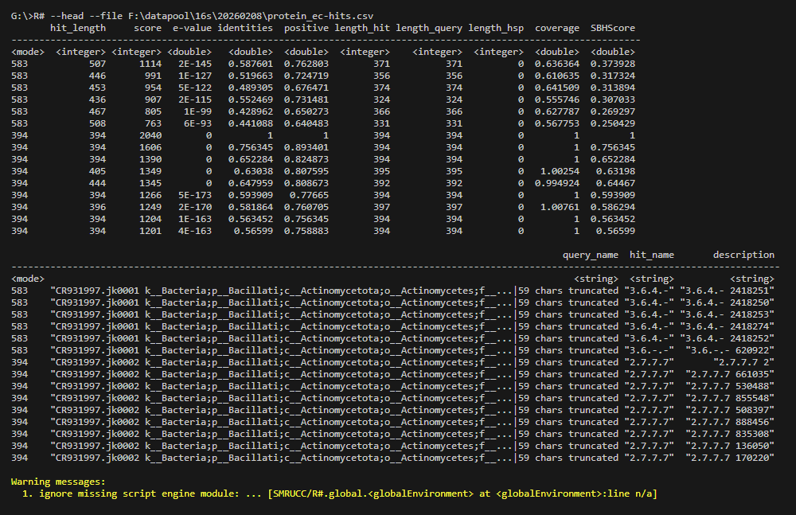Viewport: 796px width, 515px height.
Task: Select the SBHScore column header
Action: pyautogui.click(x=612, y=28)
